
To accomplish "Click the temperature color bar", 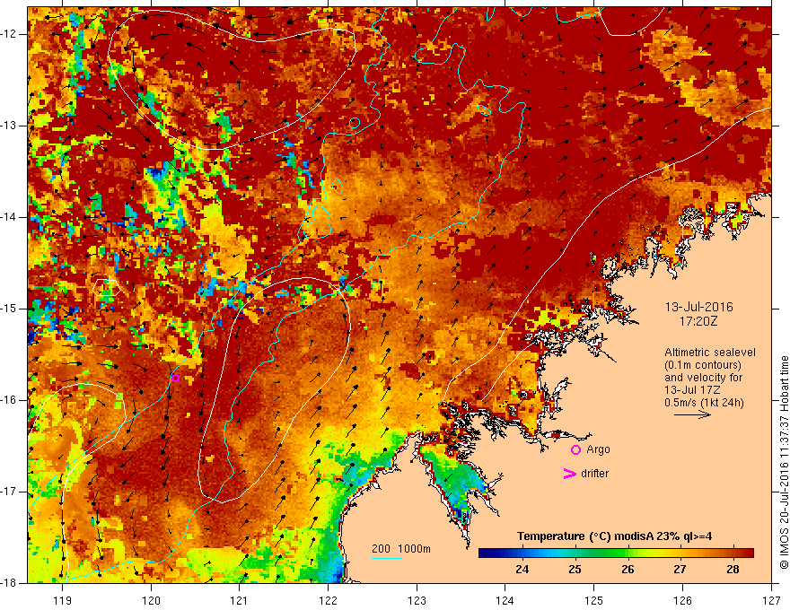I will click(x=616, y=553).
